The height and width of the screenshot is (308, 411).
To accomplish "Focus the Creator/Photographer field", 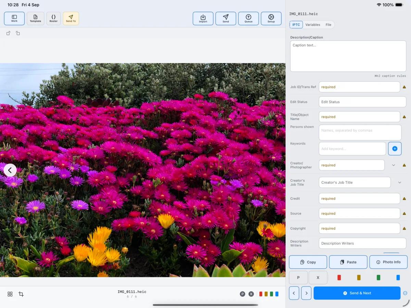I will point(352,165).
